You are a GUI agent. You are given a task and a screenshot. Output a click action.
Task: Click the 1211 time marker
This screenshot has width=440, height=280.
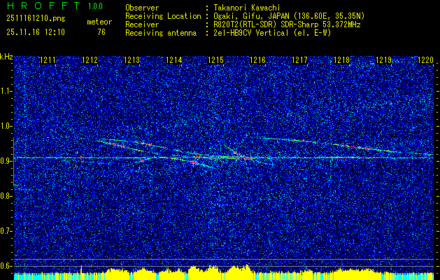point(48,60)
